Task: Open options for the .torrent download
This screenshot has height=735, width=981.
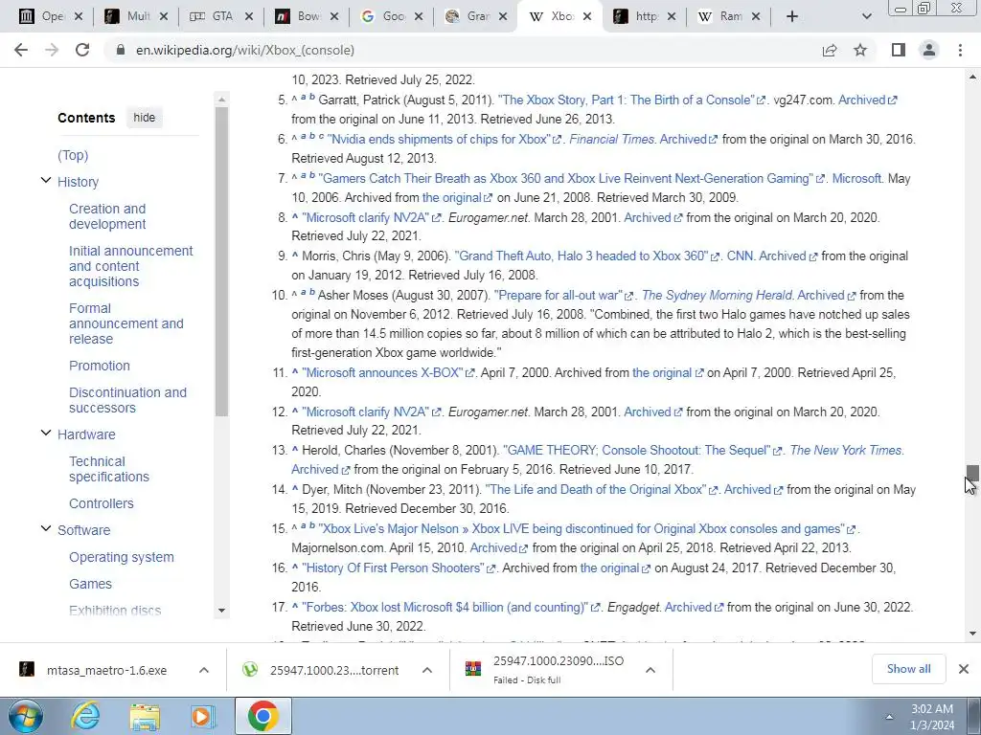Action: (x=427, y=670)
